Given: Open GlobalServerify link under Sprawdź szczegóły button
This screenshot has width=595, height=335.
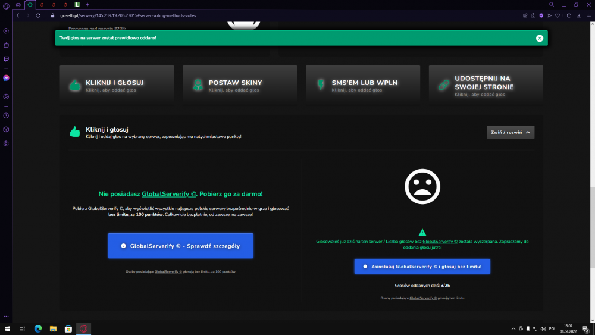Looking at the screenshot, I should coord(168,272).
